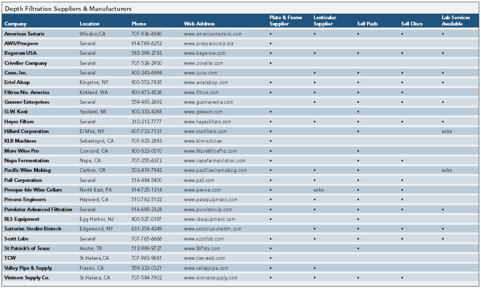Select unkn in the Hillard Corporation row
Image resolution: width=481 pixels, height=289 pixels.
[447, 132]
